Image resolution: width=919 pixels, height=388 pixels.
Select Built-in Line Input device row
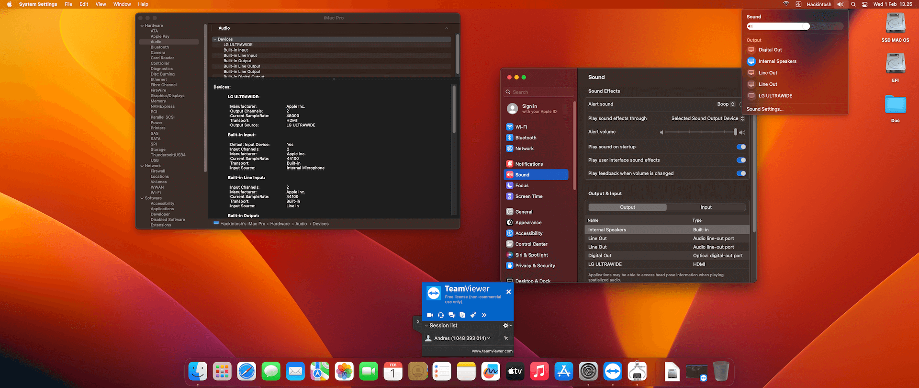pos(331,56)
